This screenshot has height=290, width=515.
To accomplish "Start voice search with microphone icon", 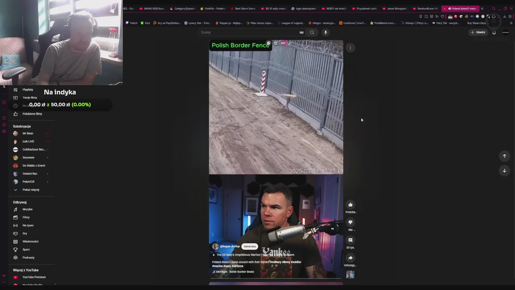I will pyautogui.click(x=325, y=32).
